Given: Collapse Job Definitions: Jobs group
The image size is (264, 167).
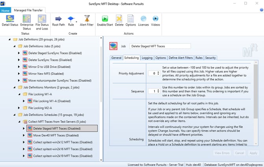Looking at the screenshot, I should tap(14, 46).
